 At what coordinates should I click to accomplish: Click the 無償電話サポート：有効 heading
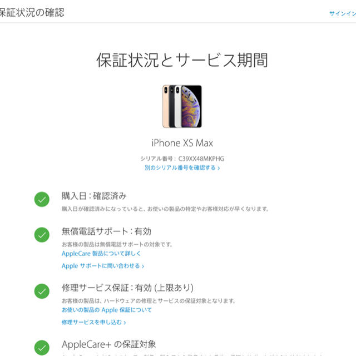(106, 231)
